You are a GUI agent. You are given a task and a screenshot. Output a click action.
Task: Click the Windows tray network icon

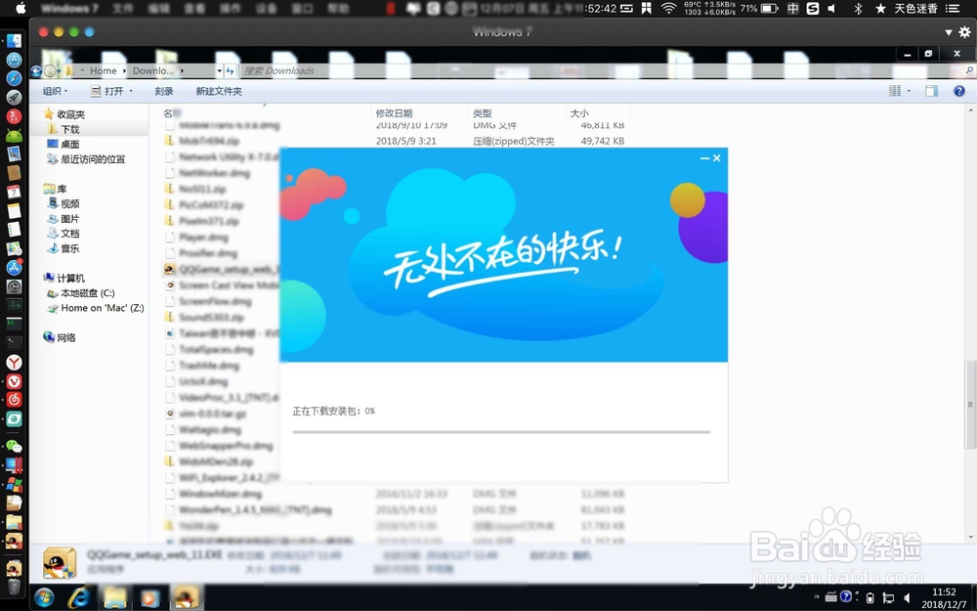tap(888, 598)
